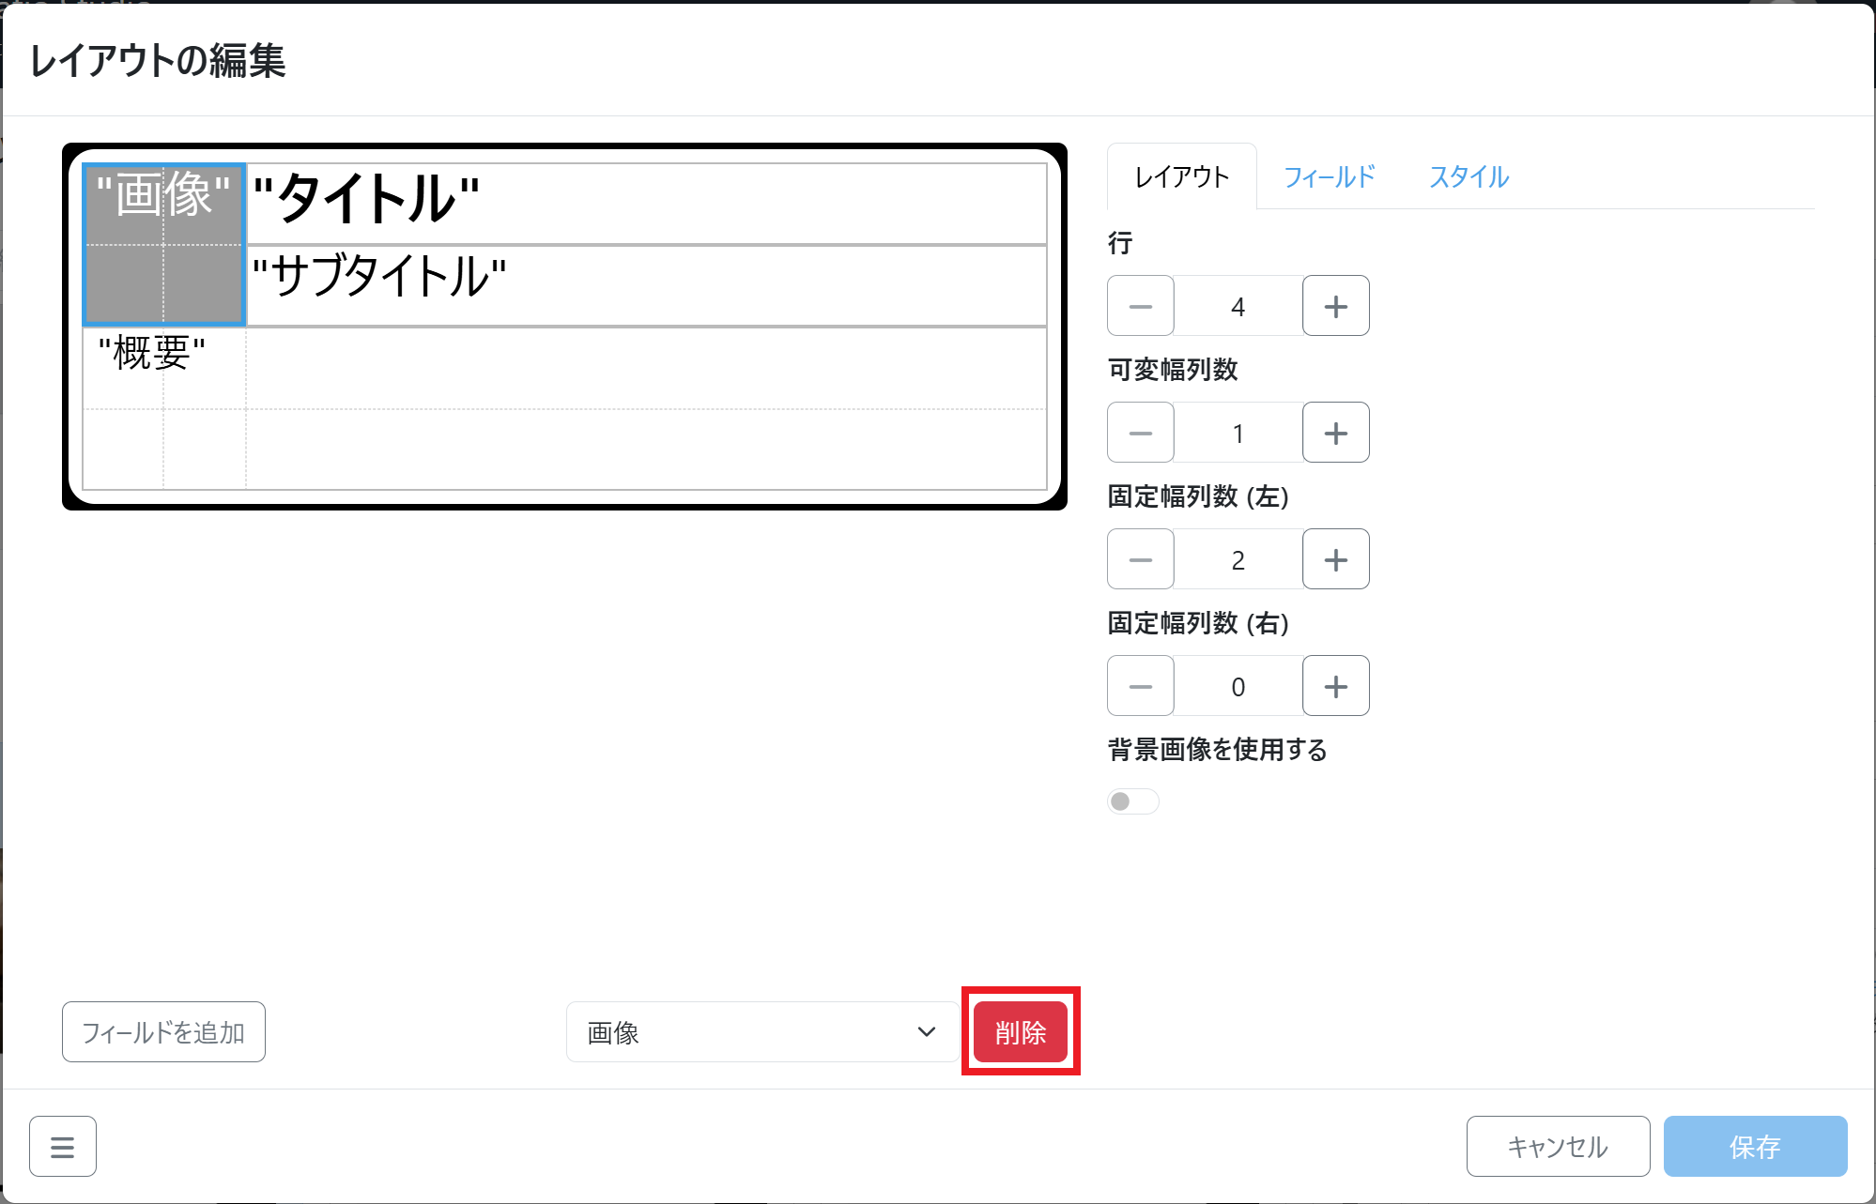Decrease the 行 row count with minus
Screen dimensions: 1876x1204
[1140, 306]
